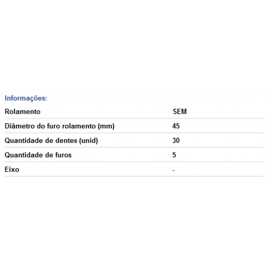The width and height of the screenshot is (267, 267).
Task: Click the word furo in diameter row
Action: point(53,126)
